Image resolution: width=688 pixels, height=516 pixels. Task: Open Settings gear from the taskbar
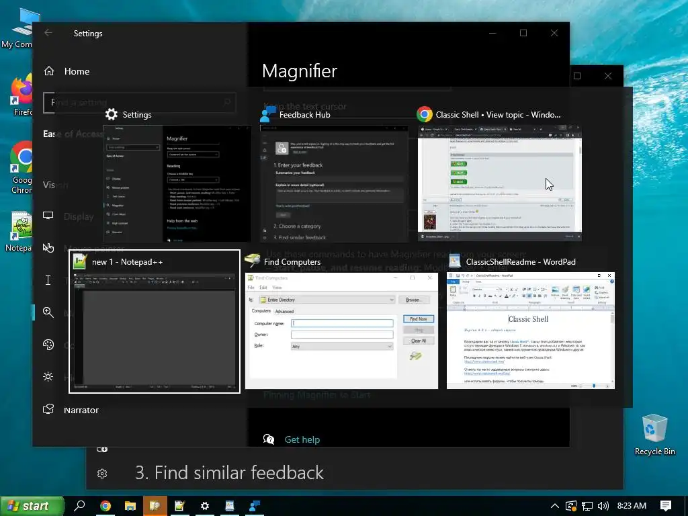(204, 506)
